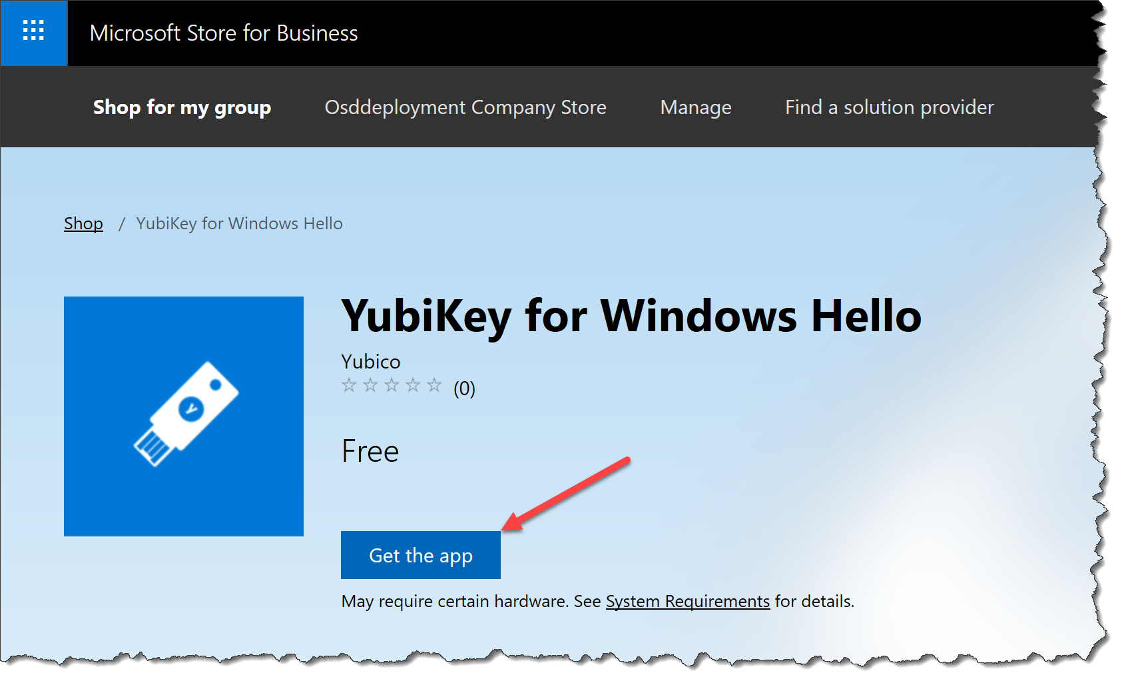Click the first rating star
This screenshot has height=681, width=1122.
[x=348, y=385]
